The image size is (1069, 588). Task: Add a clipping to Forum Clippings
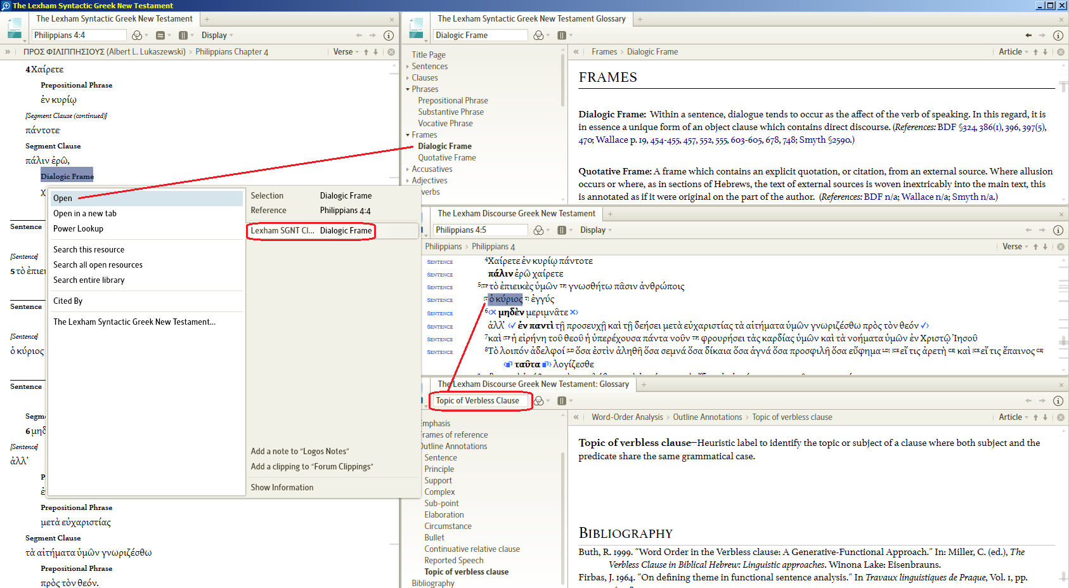pyautogui.click(x=312, y=467)
